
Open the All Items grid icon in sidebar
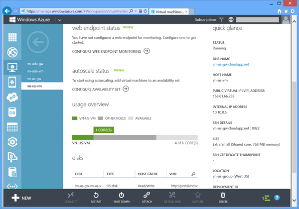click(12, 37)
